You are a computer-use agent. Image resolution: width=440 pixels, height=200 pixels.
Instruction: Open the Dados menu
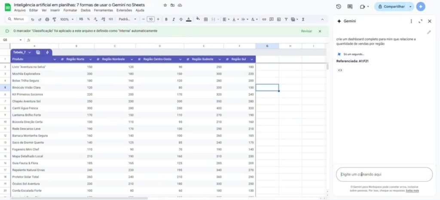pos(86,10)
